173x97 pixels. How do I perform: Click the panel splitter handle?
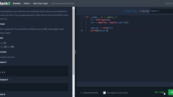[75, 52]
